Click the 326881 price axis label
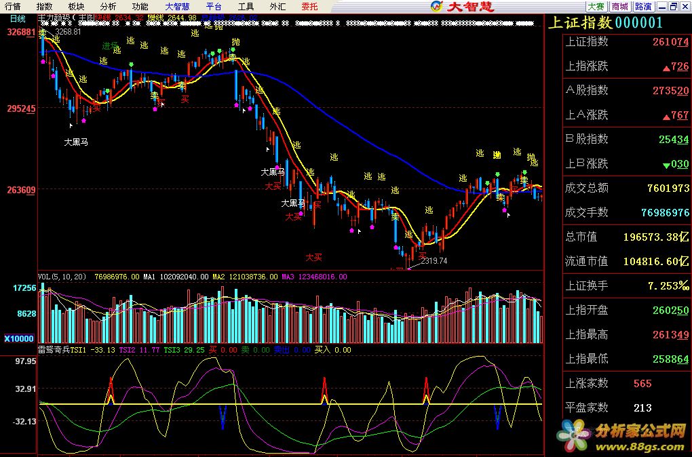This screenshot has width=692, height=457. click(21, 32)
